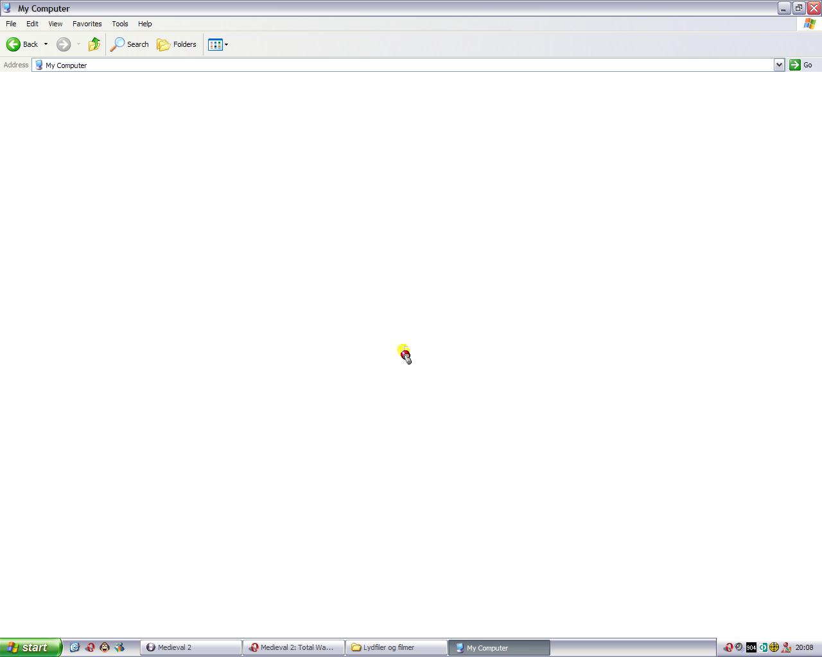Open the File menu
The height and width of the screenshot is (657, 822).
tap(11, 24)
